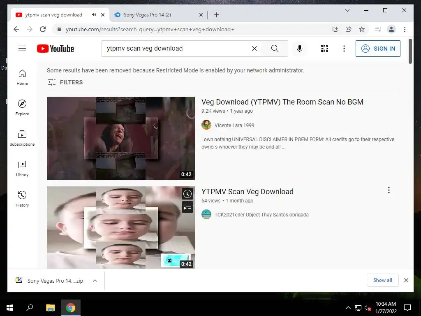Open the media controls icon
The image size is (421, 316).
pos(378,29)
